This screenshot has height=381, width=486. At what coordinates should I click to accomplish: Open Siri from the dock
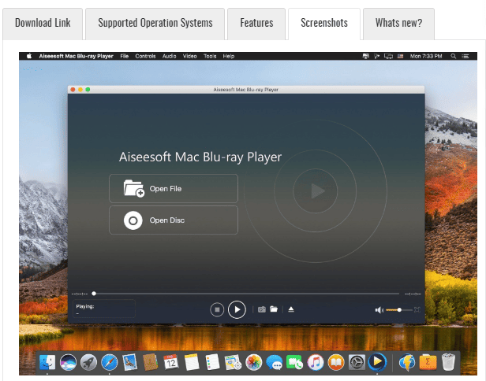pos(68,362)
